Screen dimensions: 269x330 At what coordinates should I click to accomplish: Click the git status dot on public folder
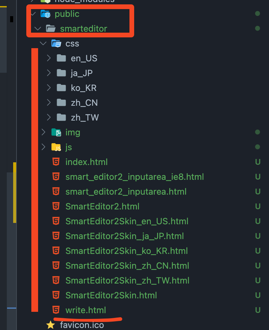point(258,13)
